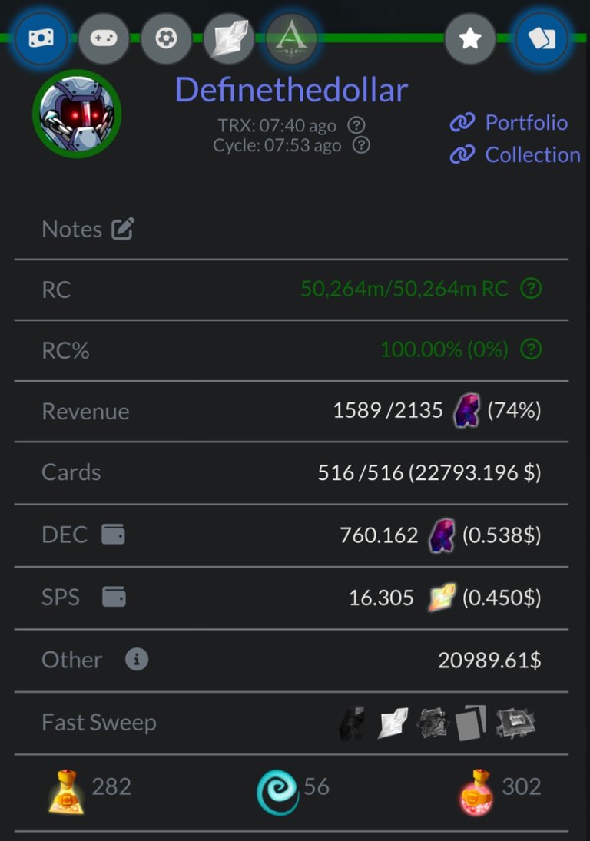This screenshot has width=590, height=841.
Task: Open the RC help question mark
Action: pos(531,289)
